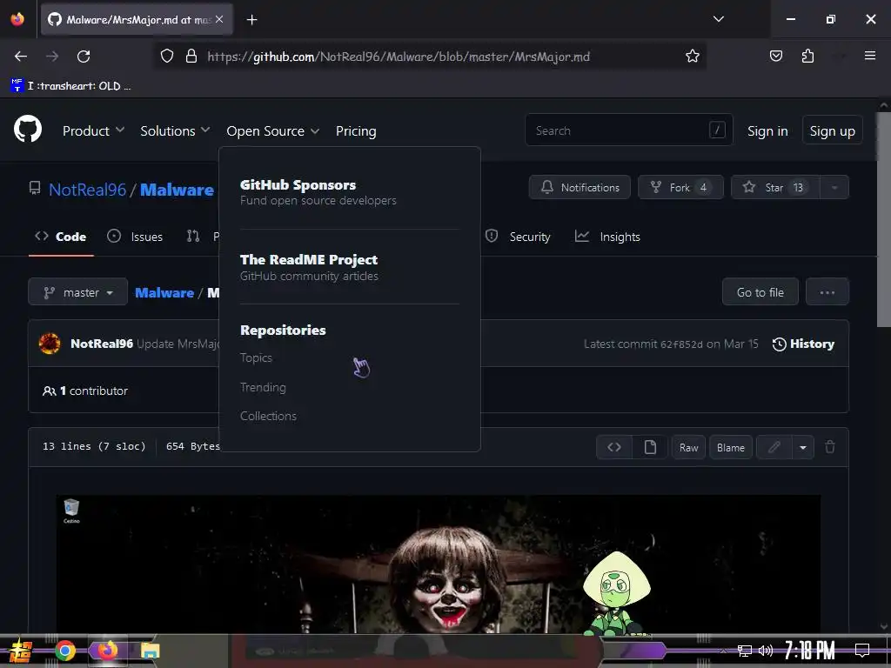This screenshot has width=891, height=668.
Task: Open The ReadME Project menu entry
Action: pos(309,267)
